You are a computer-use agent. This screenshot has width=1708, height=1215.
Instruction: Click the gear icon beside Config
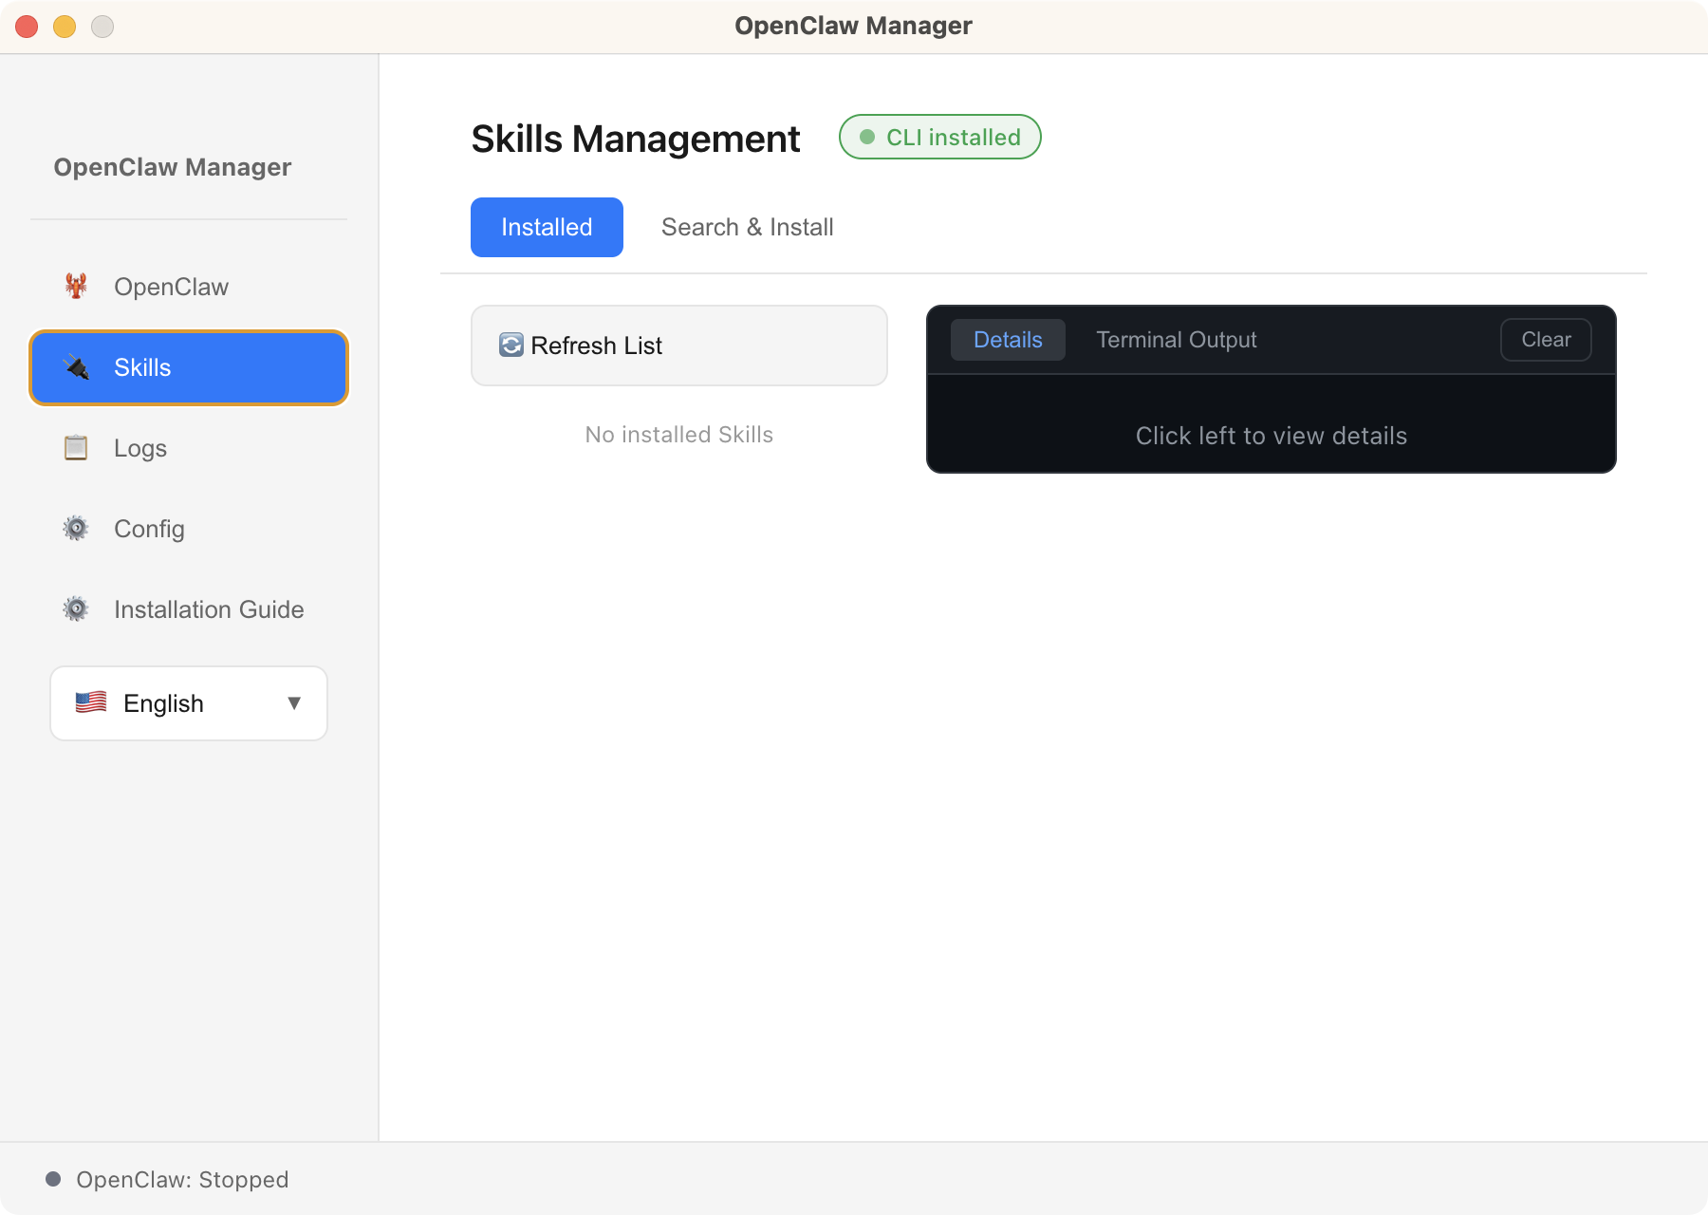click(76, 528)
